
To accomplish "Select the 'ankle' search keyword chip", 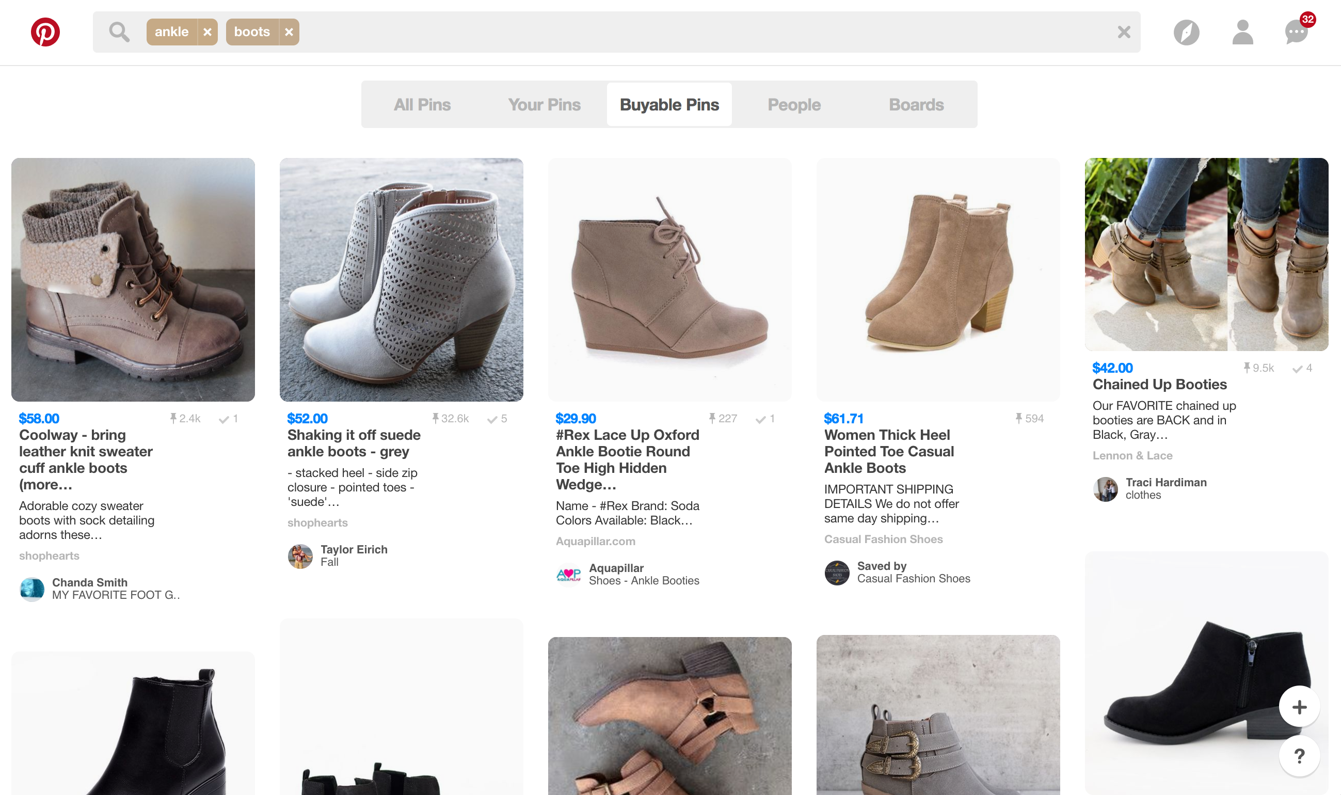I will tap(171, 32).
